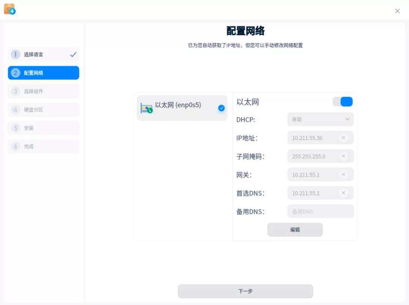This screenshot has width=409, height=305.
Task: Click 下一步 to continue
Action: pyautogui.click(x=245, y=291)
